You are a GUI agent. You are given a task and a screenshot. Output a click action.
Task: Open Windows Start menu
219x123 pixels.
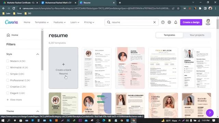point(3,121)
